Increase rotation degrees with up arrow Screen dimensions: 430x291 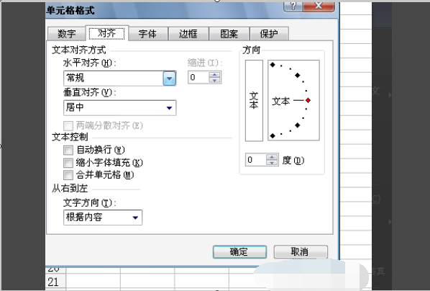pos(272,157)
